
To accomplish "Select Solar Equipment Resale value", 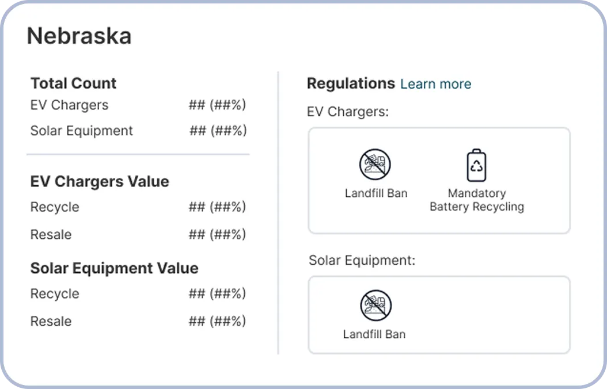I will click(217, 321).
